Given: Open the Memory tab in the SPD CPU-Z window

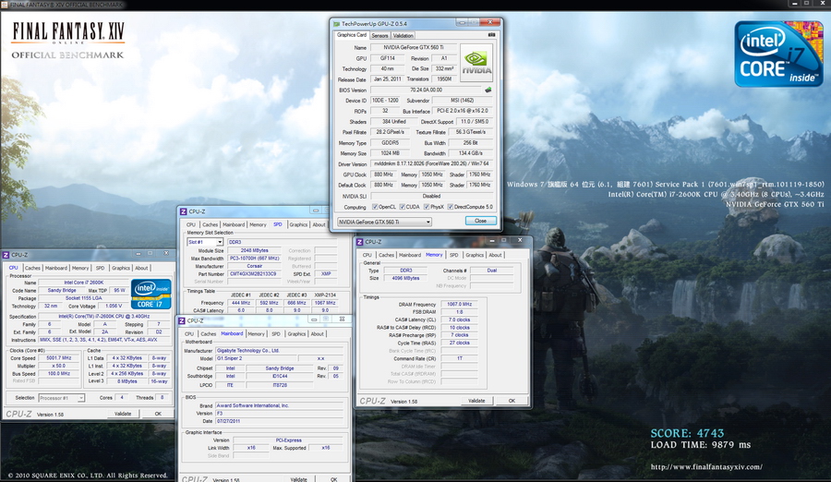Looking at the screenshot, I should 259,224.
